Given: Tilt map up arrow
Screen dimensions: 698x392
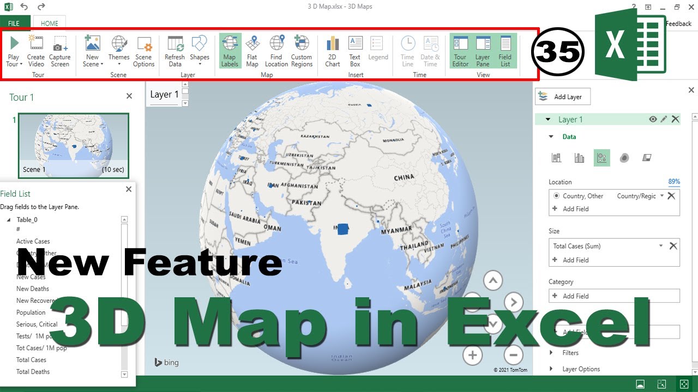Looking at the screenshot, I should pyautogui.click(x=493, y=281).
